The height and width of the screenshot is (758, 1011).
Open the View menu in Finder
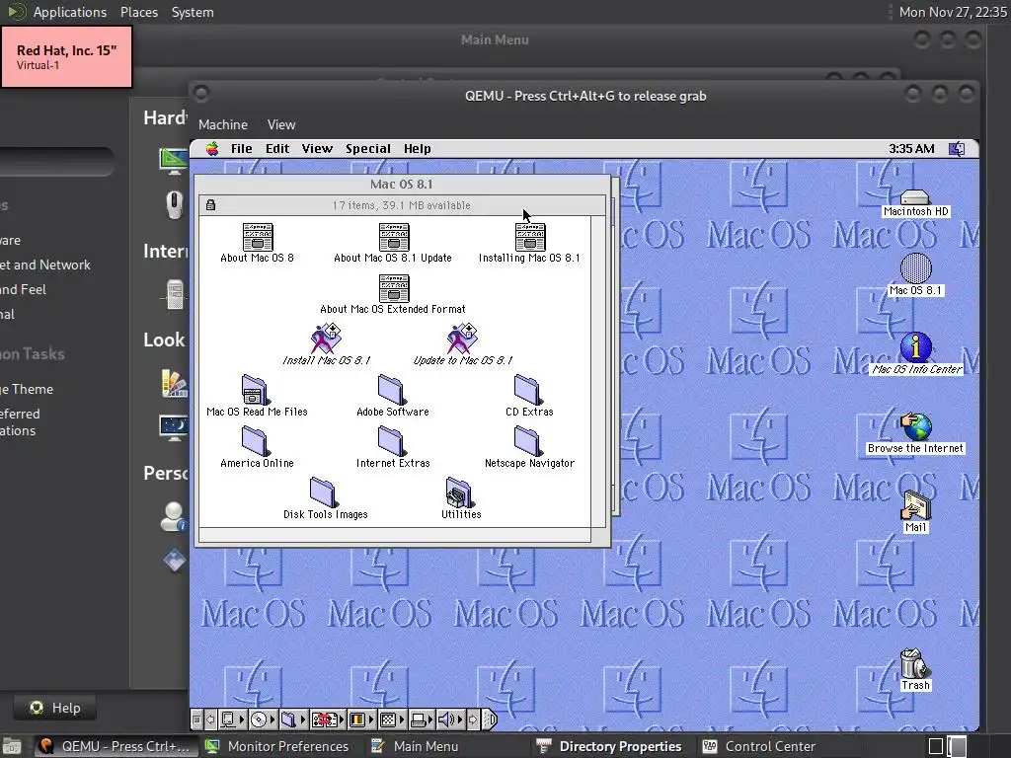317,149
